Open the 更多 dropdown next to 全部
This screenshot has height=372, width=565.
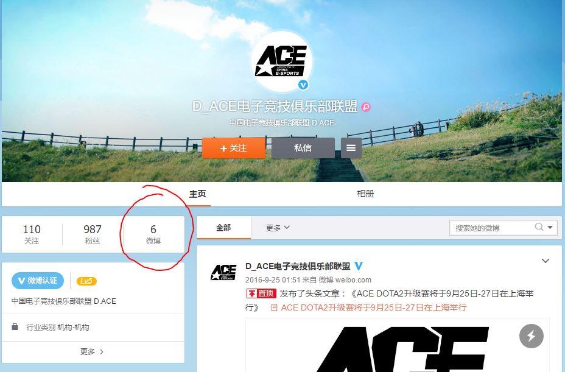pos(276,226)
